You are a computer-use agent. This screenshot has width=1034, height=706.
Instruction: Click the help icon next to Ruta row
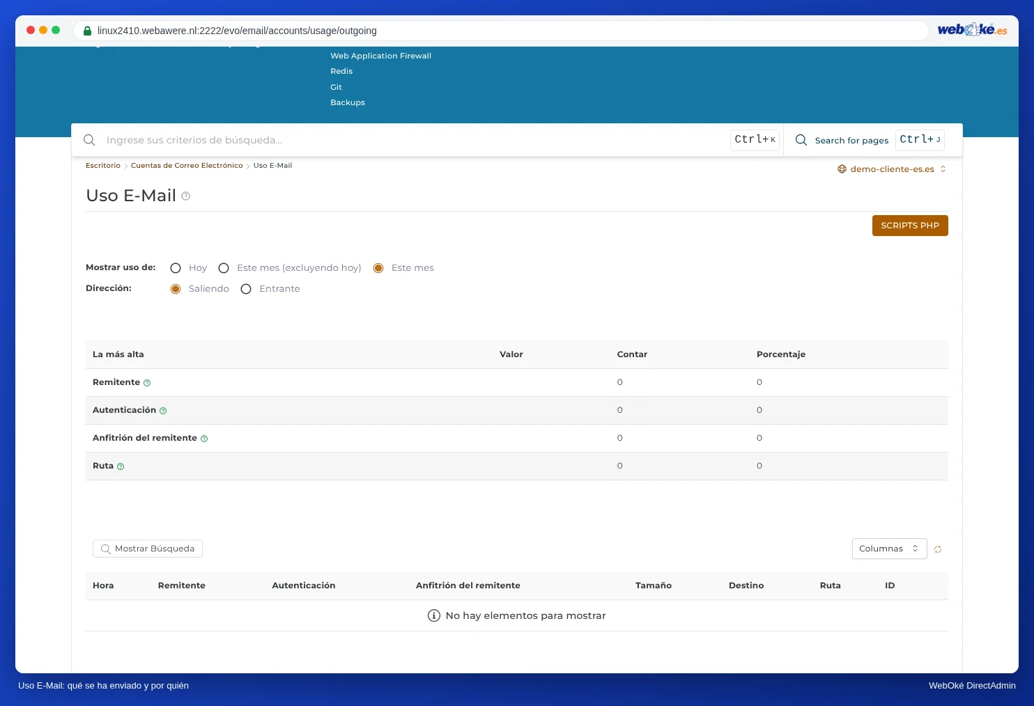point(121,466)
